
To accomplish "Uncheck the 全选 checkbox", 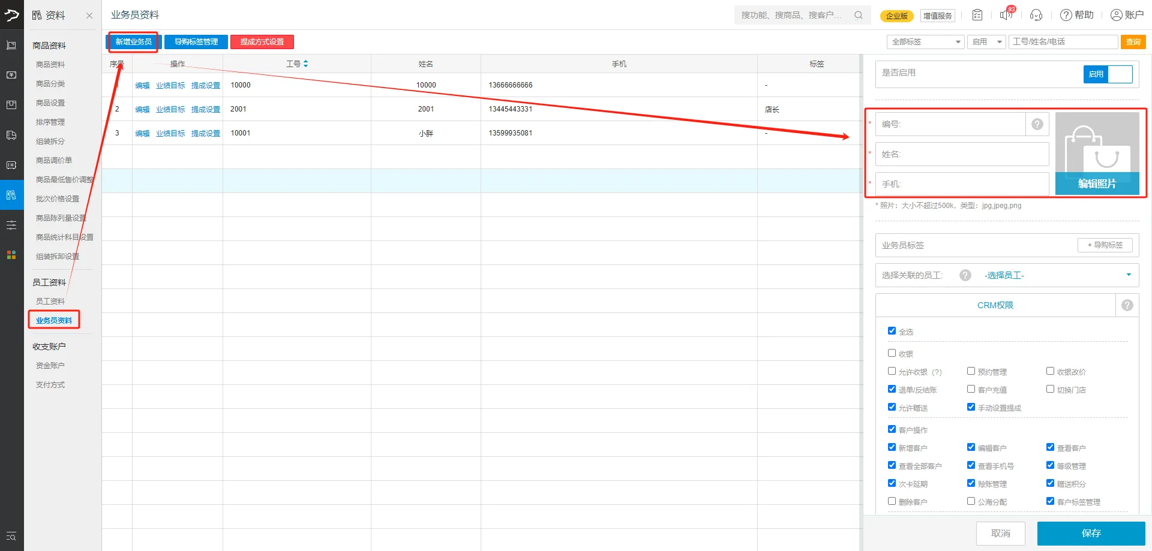I will pyautogui.click(x=892, y=331).
